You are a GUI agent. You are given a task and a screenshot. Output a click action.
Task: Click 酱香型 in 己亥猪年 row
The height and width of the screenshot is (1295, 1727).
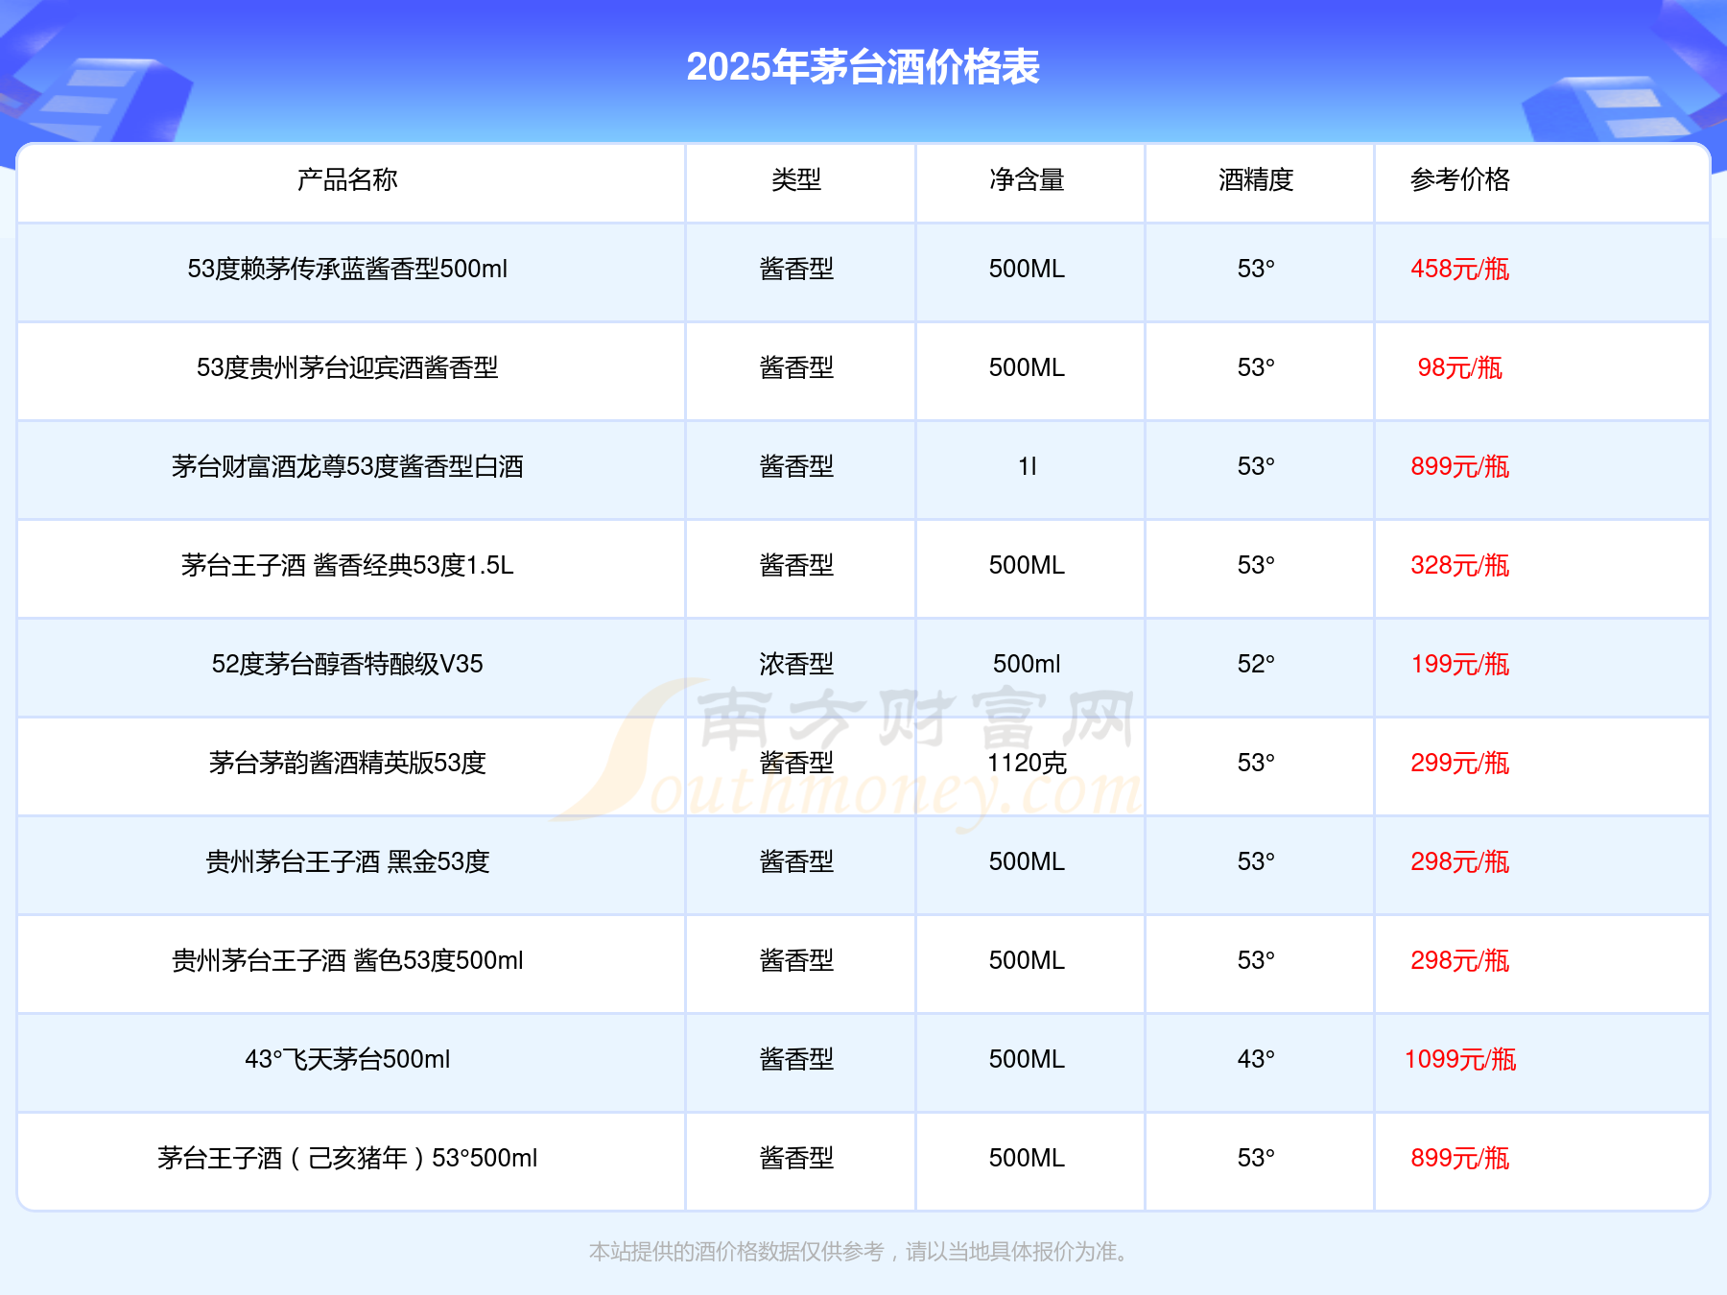(x=796, y=1158)
